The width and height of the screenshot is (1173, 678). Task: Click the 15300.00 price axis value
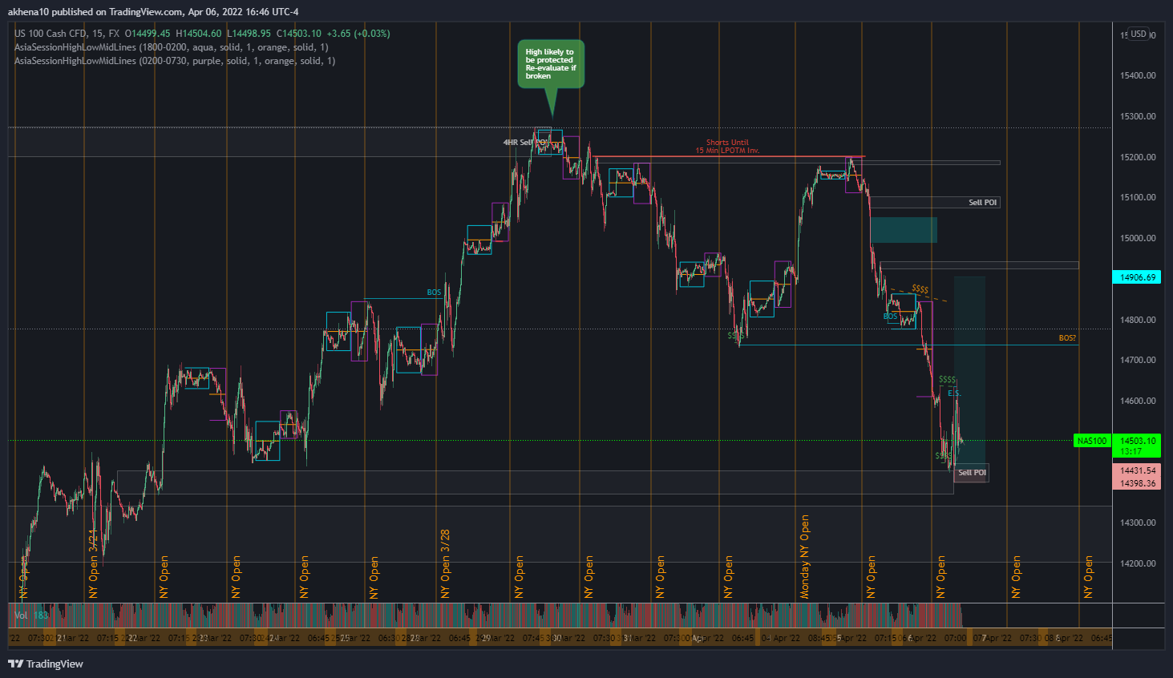coord(1138,116)
